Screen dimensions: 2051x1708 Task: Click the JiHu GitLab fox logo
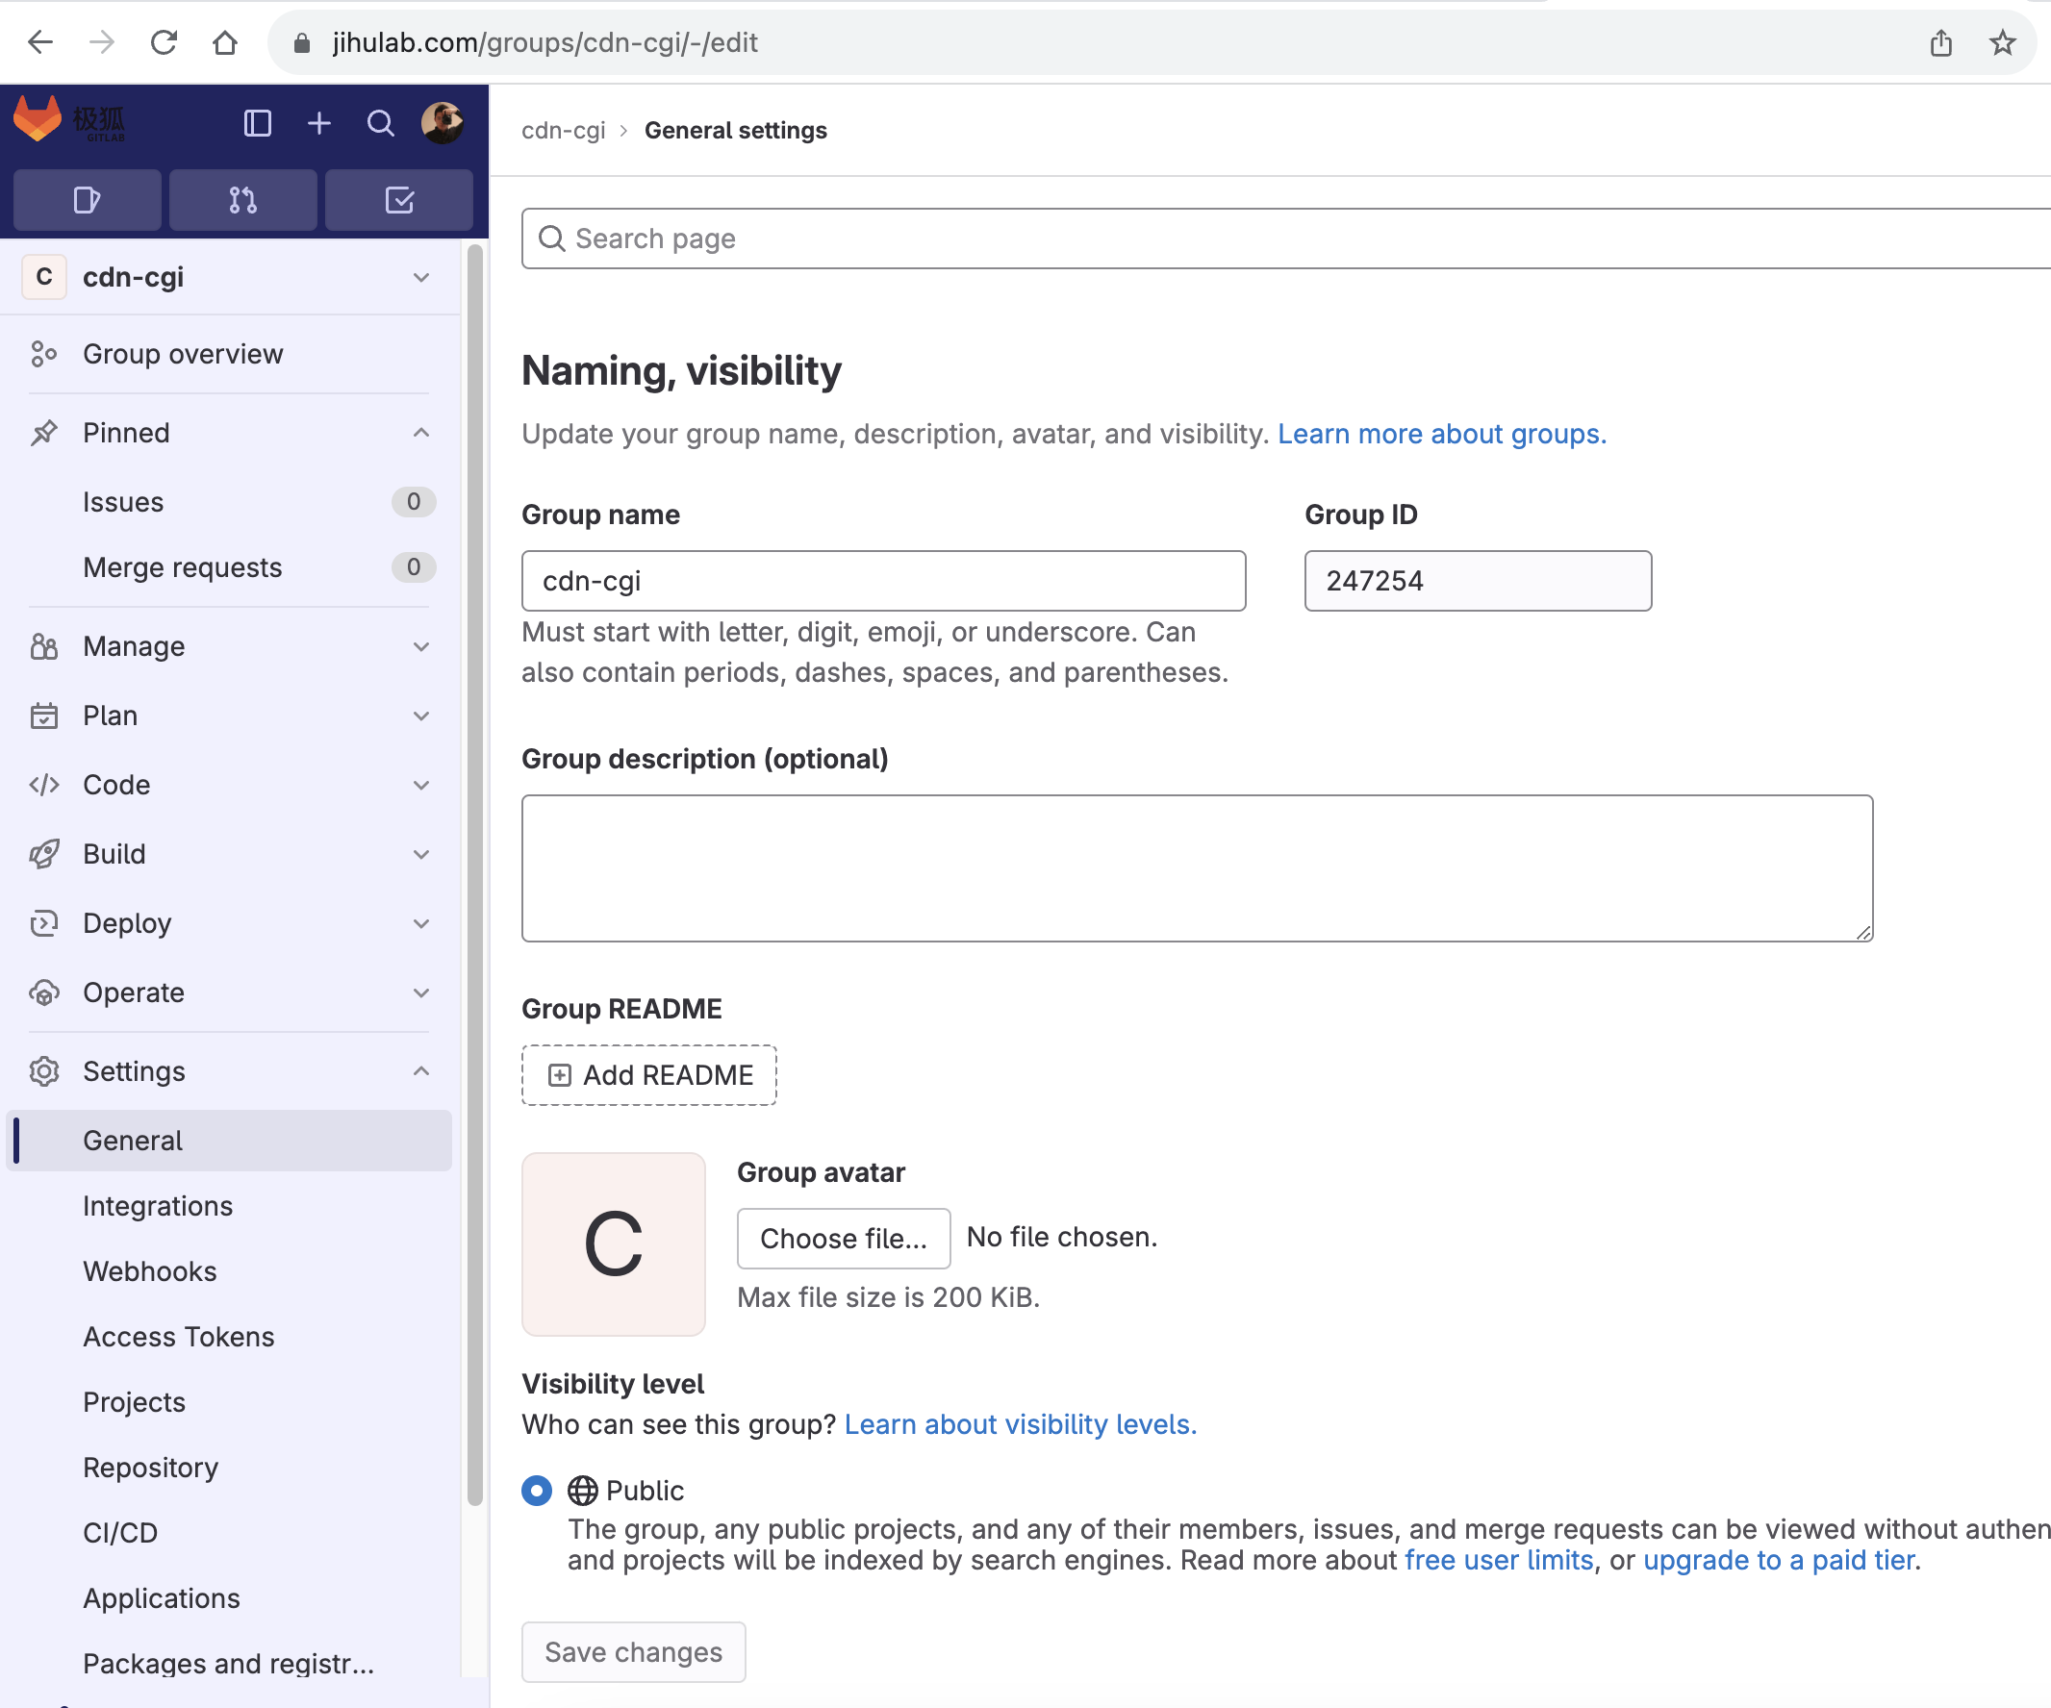[x=38, y=120]
